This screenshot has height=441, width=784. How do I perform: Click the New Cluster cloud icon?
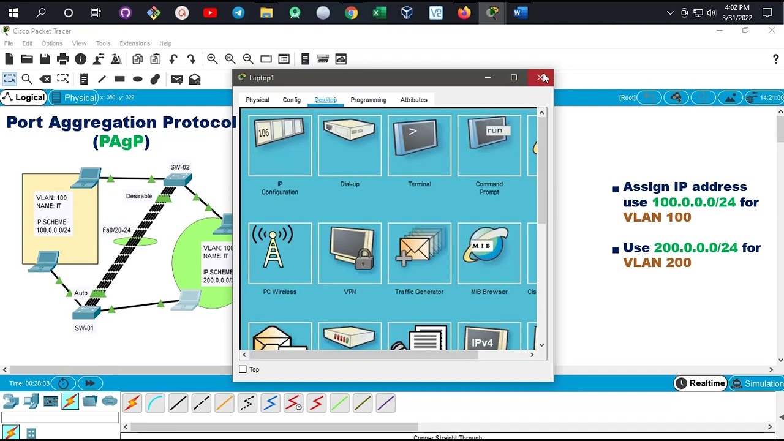(676, 97)
